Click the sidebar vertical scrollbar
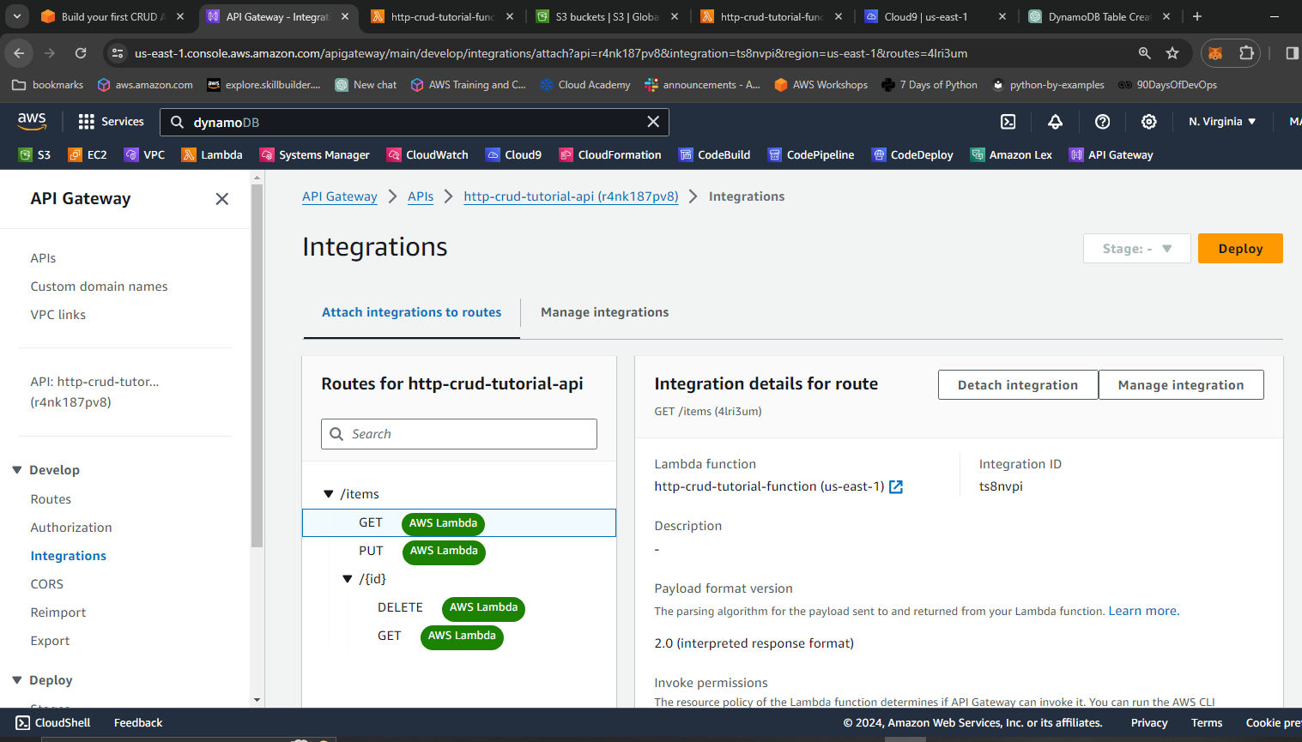Image resolution: width=1302 pixels, height=742 pixels. point(257,365)
